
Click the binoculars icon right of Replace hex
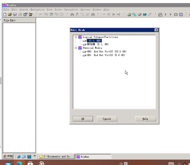click(93, 14)
